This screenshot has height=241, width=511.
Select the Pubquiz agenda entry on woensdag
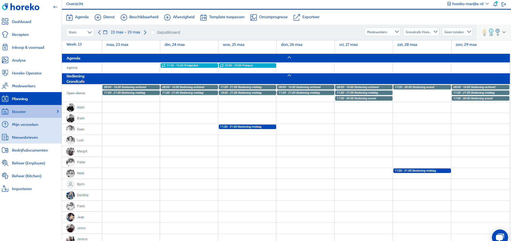pyautogui.click(x=247, y=65)
